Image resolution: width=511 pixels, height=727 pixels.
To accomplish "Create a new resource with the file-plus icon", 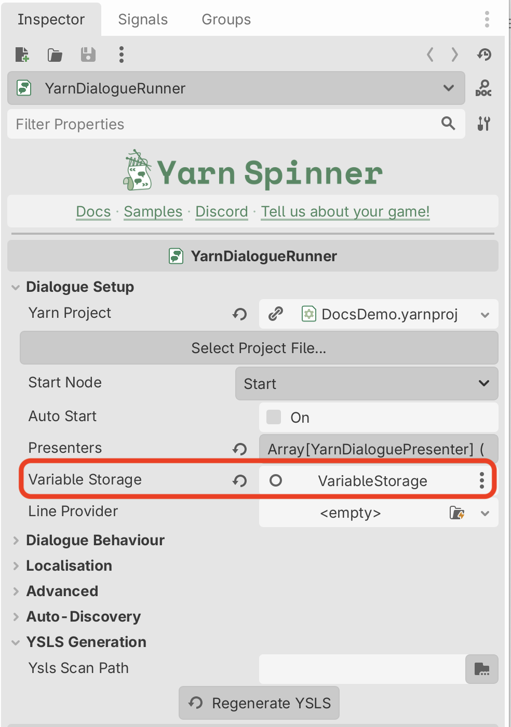I will [22, 55].
